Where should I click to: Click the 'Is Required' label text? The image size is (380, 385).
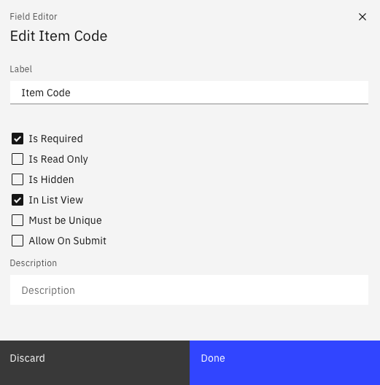click(x=55, y=139)
